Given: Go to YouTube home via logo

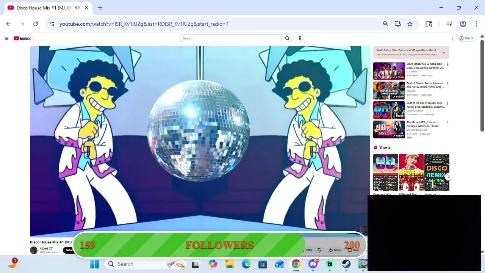Looking at the screenshot, I should [x=22, y=38].
